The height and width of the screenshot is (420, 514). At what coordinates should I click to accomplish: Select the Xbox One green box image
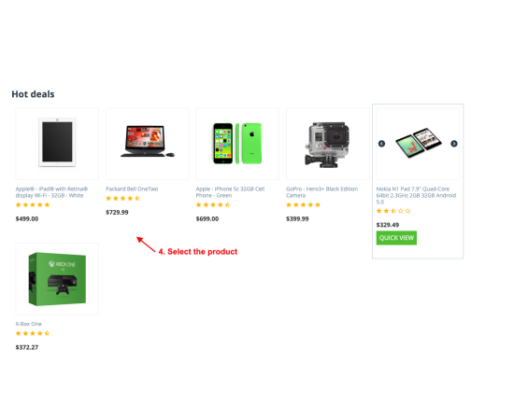tap(57, 279)
